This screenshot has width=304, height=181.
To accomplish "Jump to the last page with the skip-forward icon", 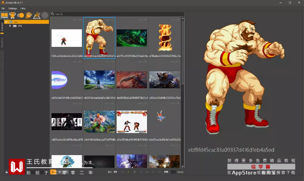I will tap(166, 172).
